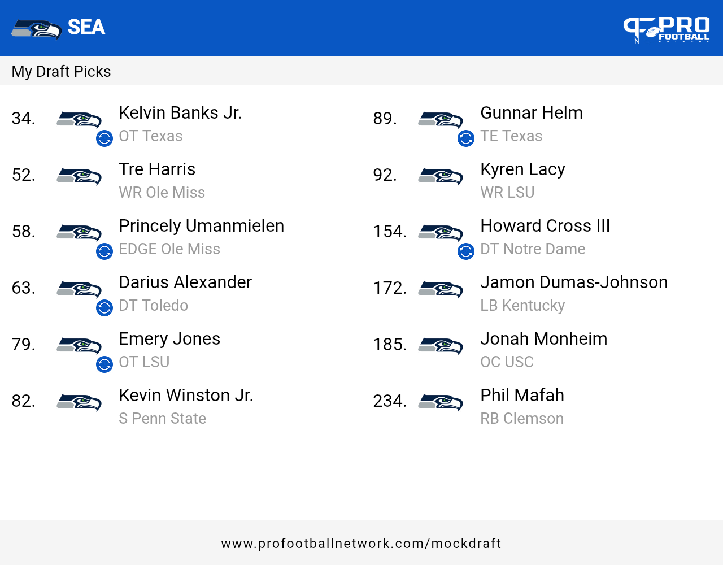Click the trade icon next to Howard Cross III

point(466,251)
